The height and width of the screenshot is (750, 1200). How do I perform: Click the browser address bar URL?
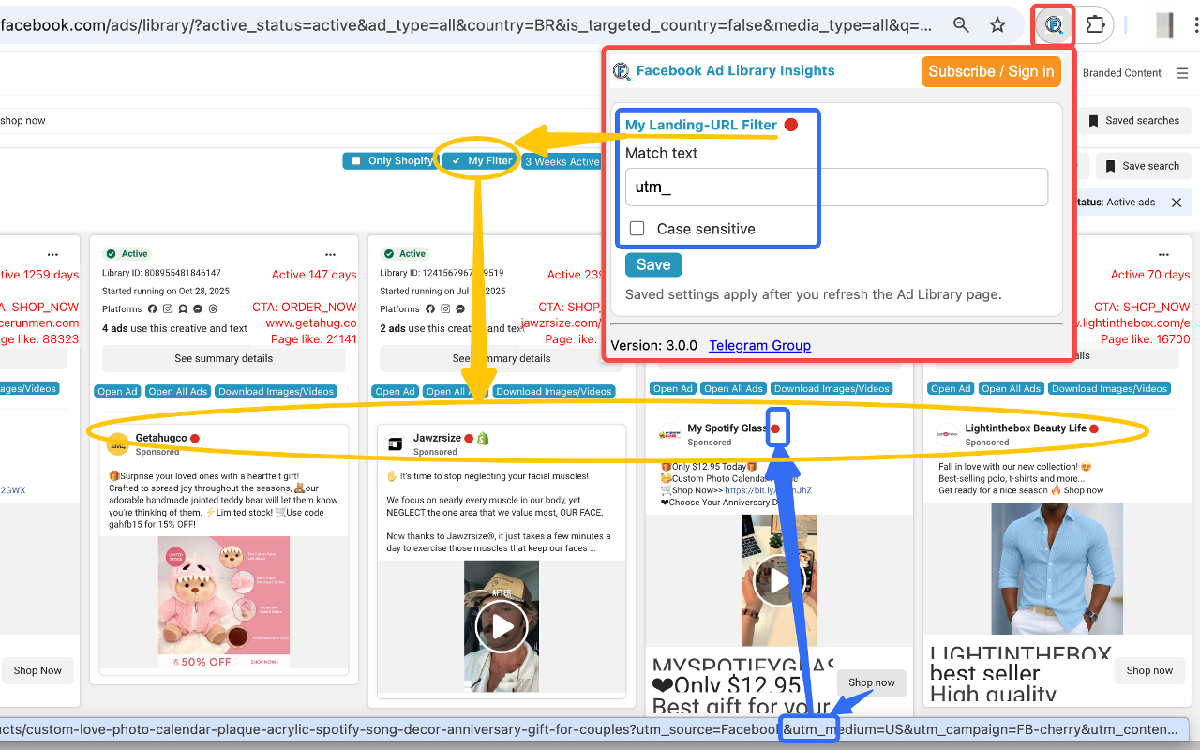click(466, 25)
